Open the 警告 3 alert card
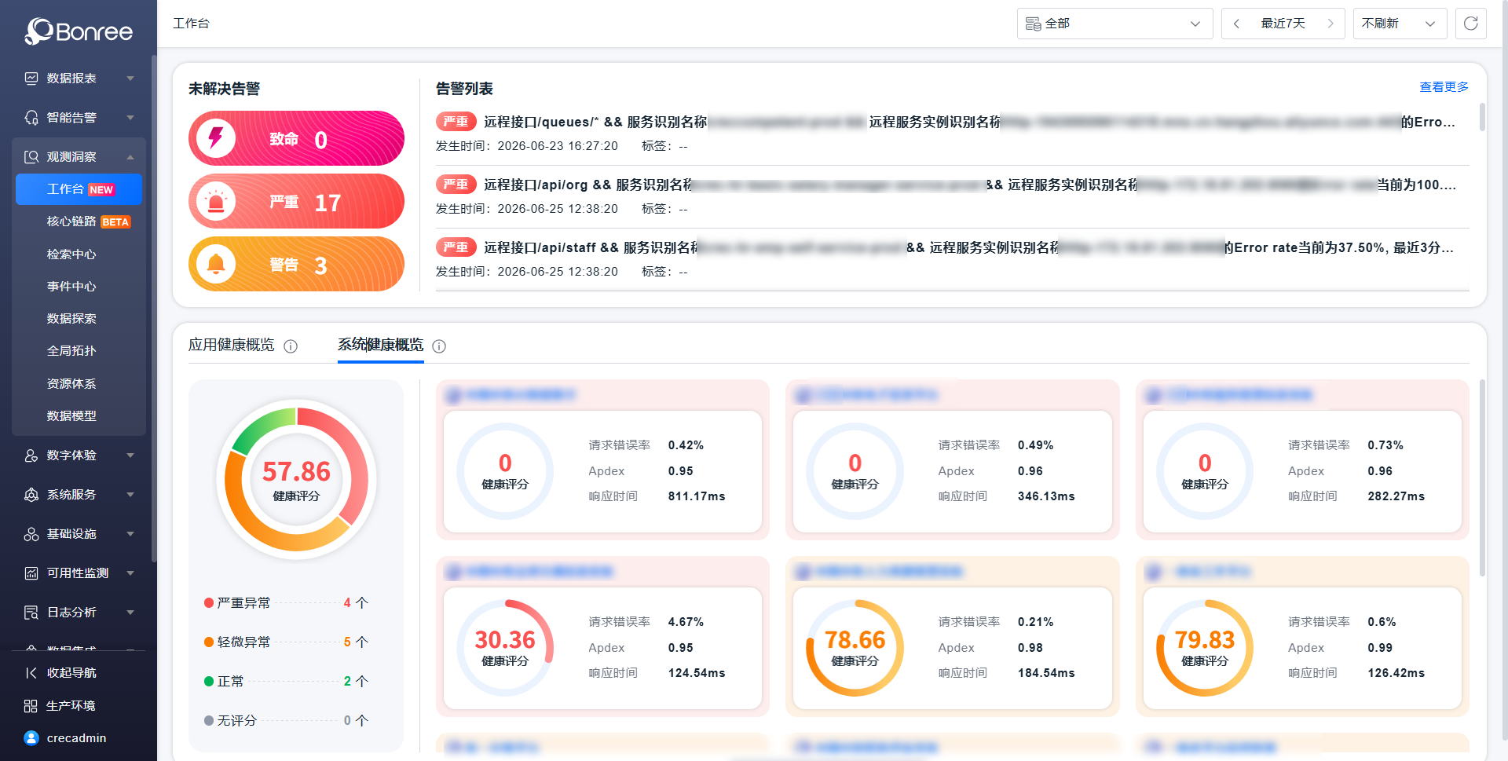The image size is (1508, 761). click(296, 264)
